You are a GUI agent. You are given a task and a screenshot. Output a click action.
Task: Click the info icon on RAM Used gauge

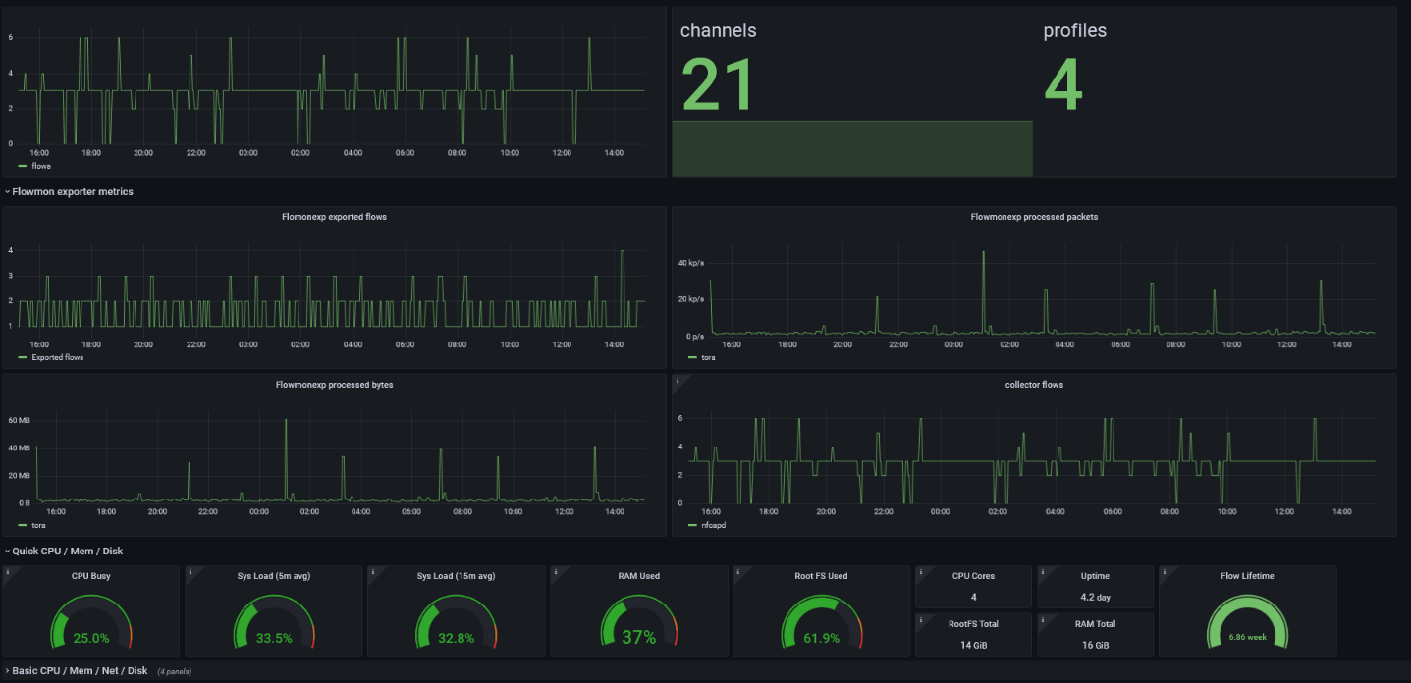coord(557,569)
